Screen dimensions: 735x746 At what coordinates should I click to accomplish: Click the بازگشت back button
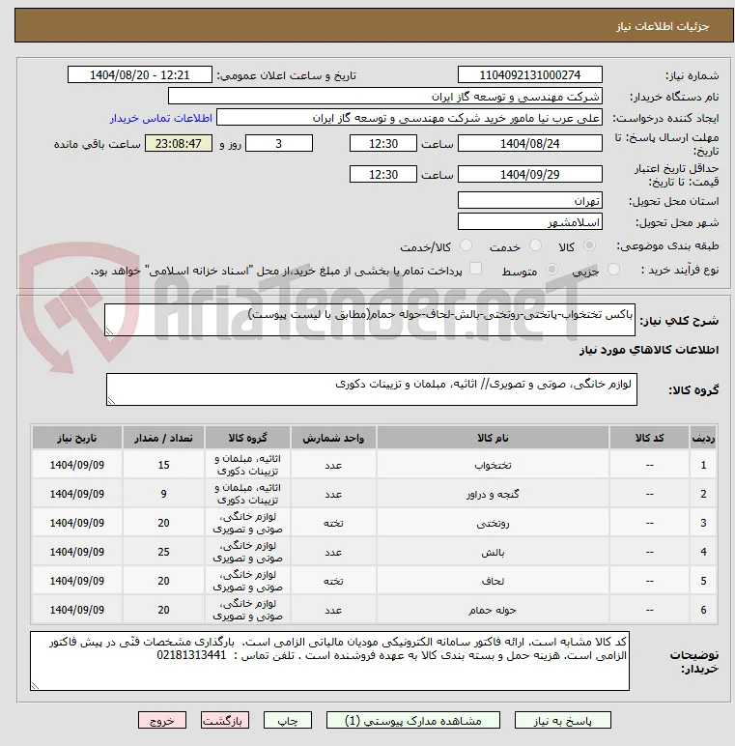click(224, 720)
